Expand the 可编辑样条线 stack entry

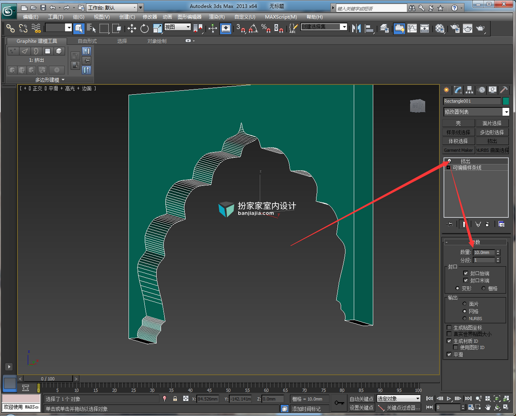448,167
